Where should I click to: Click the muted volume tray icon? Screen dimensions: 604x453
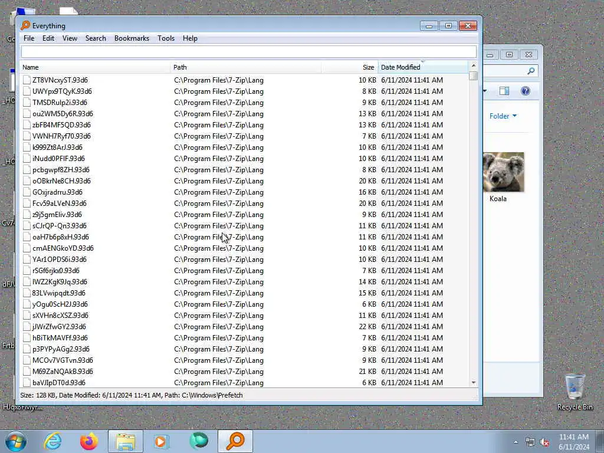(x=544, y=442)
